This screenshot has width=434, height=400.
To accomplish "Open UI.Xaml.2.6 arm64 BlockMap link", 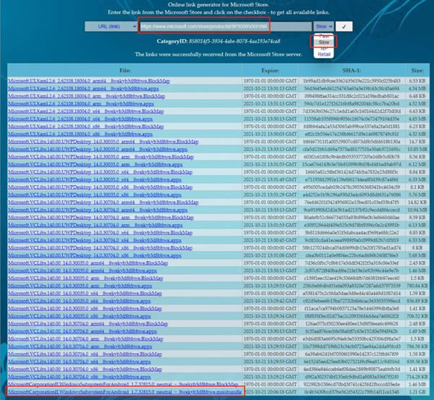I will [89, 81].
